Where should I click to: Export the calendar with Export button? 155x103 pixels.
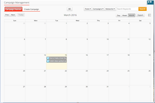point(140,15)
